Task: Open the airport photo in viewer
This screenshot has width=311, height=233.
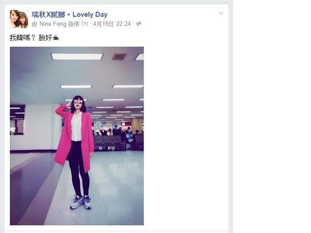Action: tap(77, 136)
